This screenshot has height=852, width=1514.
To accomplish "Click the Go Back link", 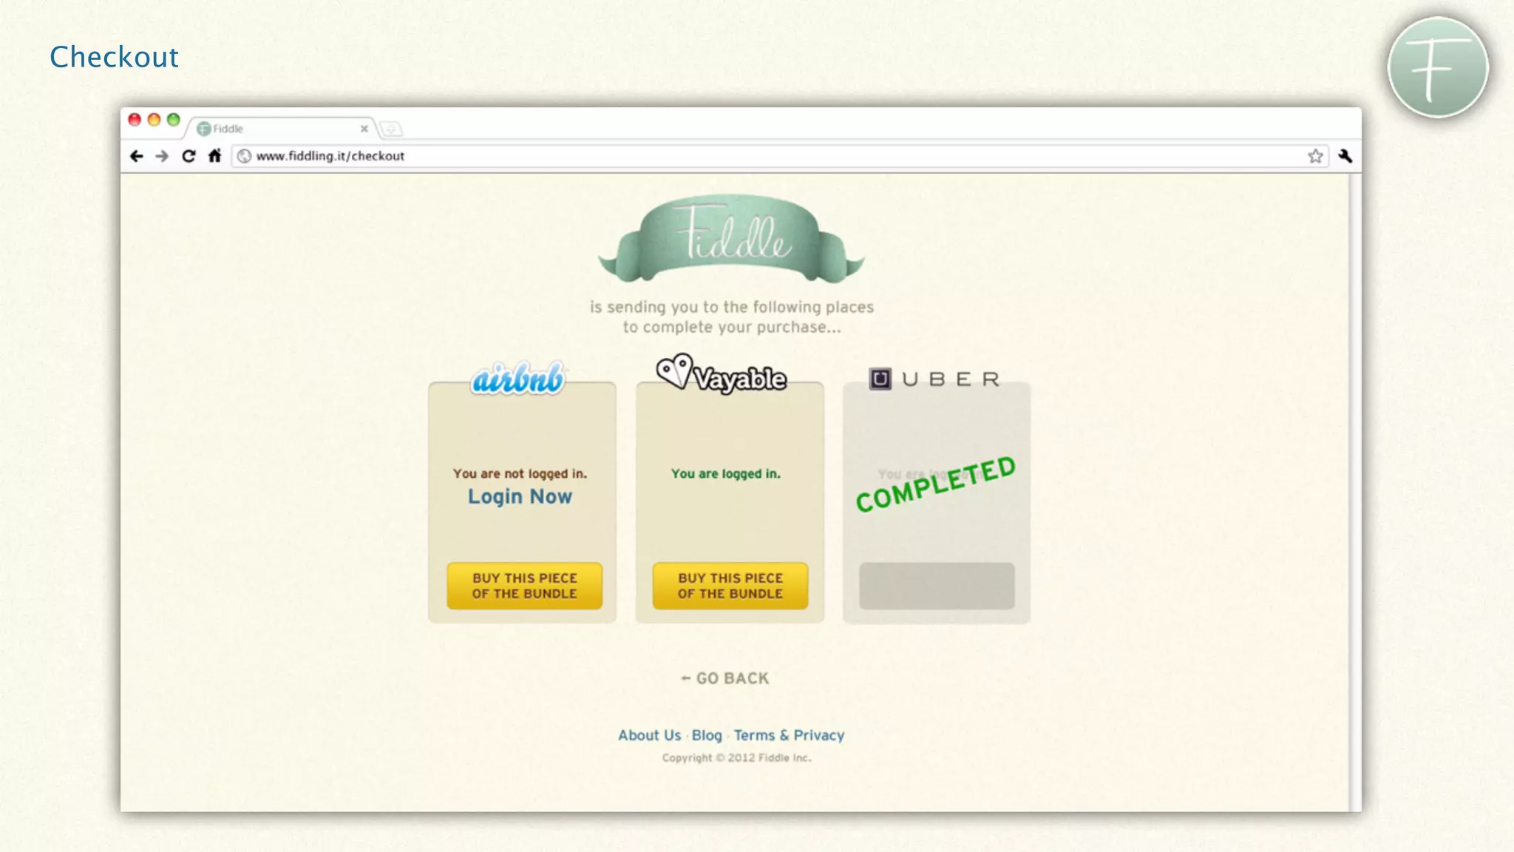I will pos(725,678).
